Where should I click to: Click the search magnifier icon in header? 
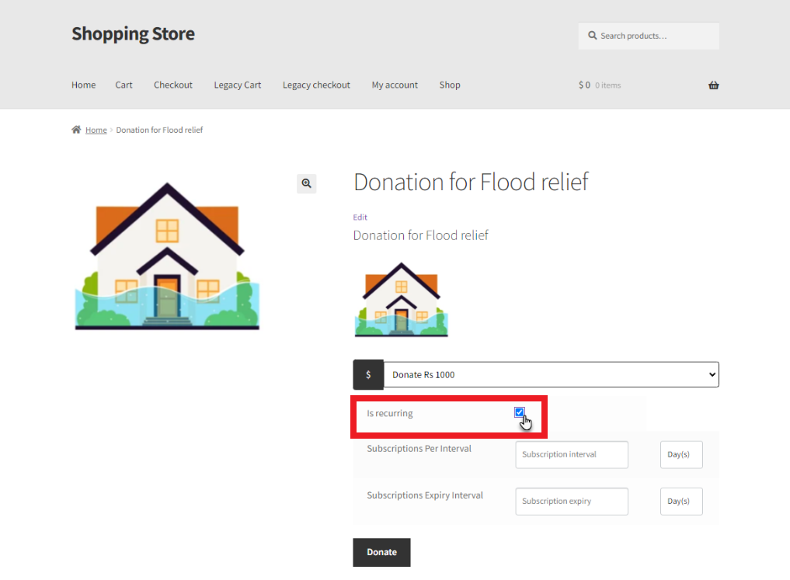(593, 35)
